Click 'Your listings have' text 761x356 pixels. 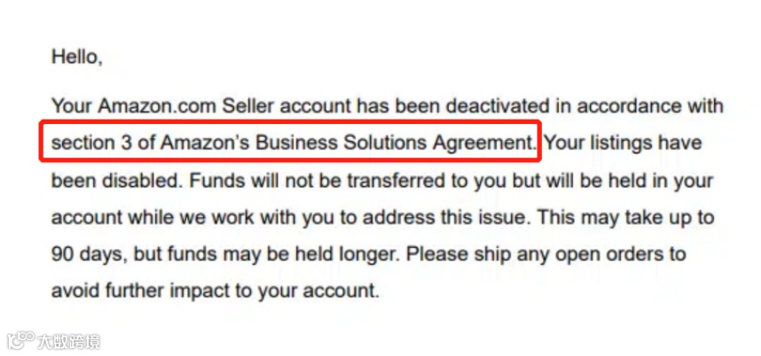click(x=623, y=143)
